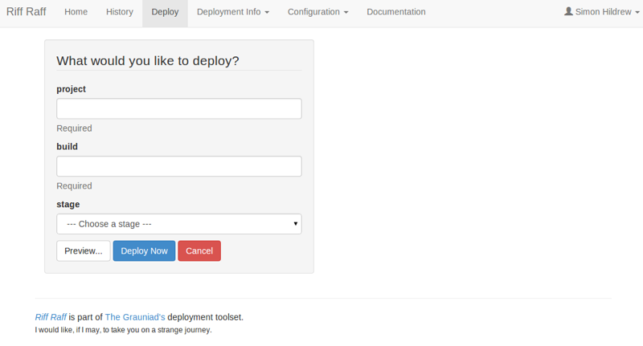Screen dimensions: 643x346
Task: Open the Choose a stage dropdown
Action: [179, 224]
